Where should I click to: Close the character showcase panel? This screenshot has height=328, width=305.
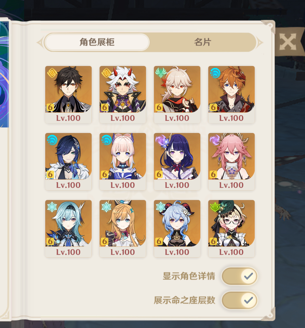pos(288,41)
